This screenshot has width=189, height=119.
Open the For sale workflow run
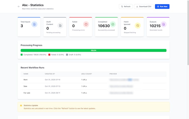(x=27, y=93)
